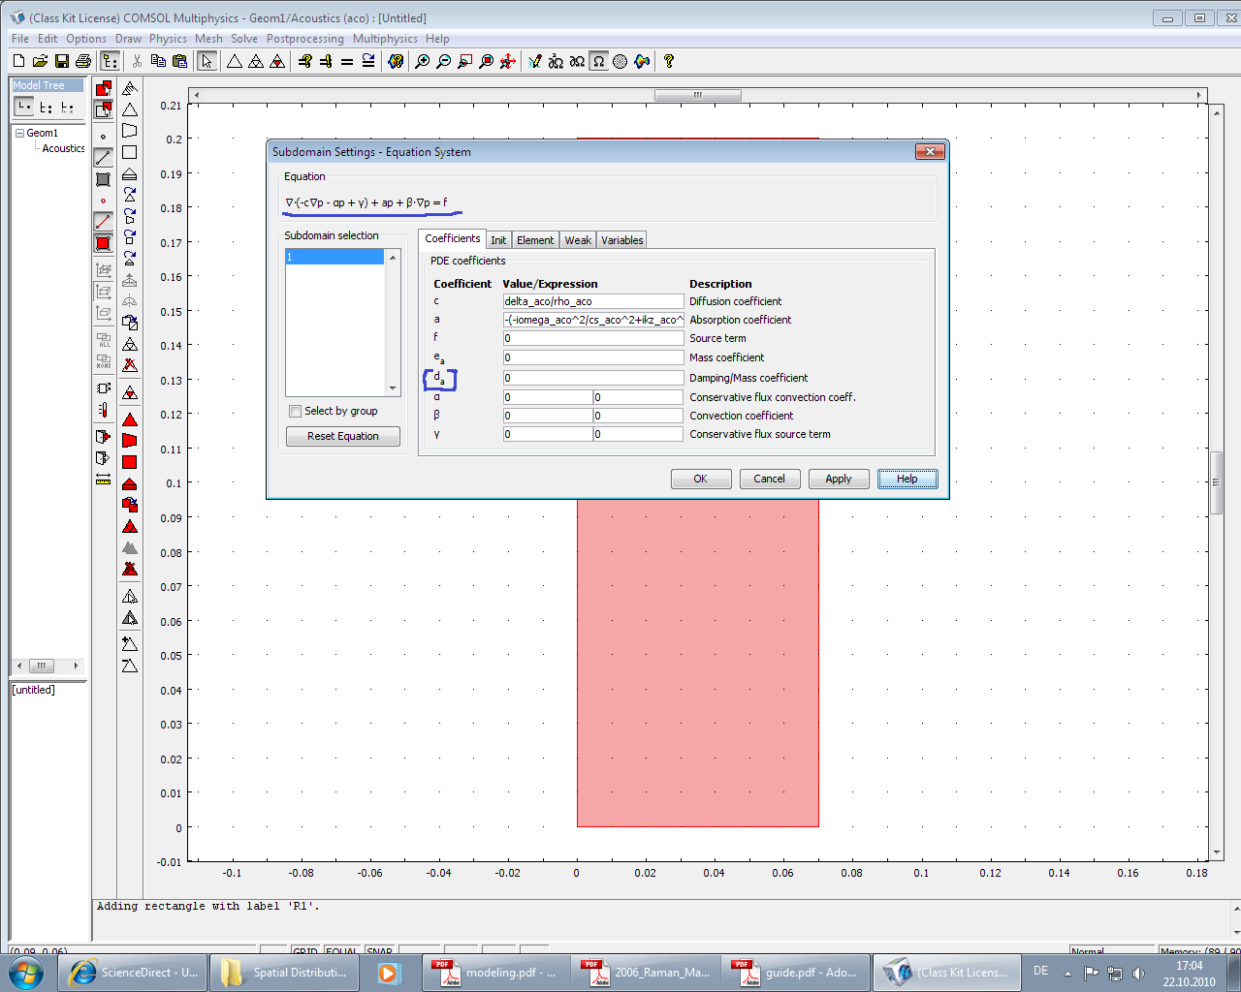Toggle the Model Tree icon in toolbar
Screen dimensions: 1241x992
110,61
